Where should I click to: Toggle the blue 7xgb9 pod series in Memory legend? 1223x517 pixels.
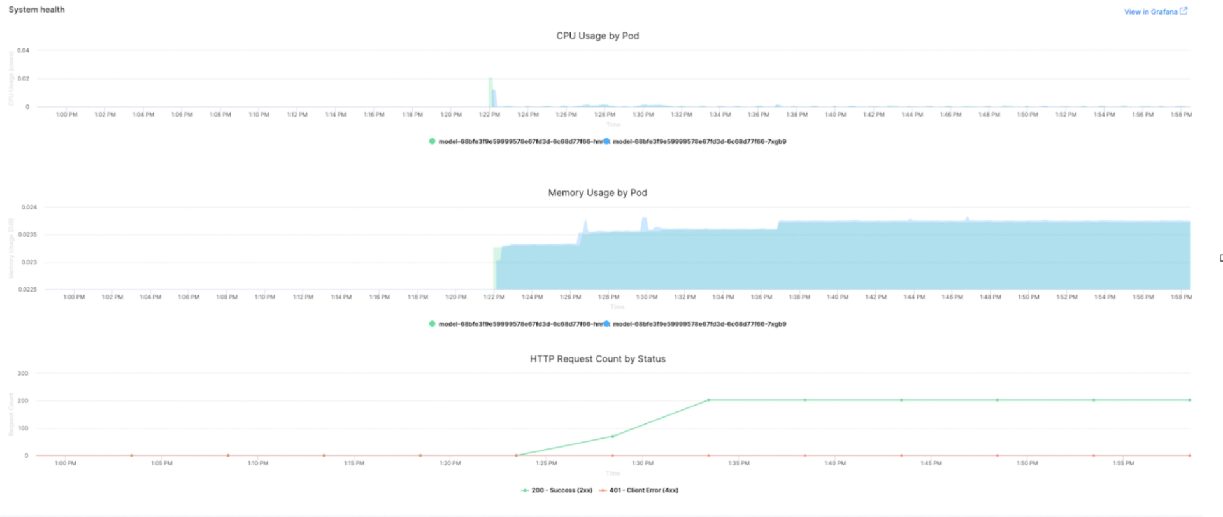[695, 324]
